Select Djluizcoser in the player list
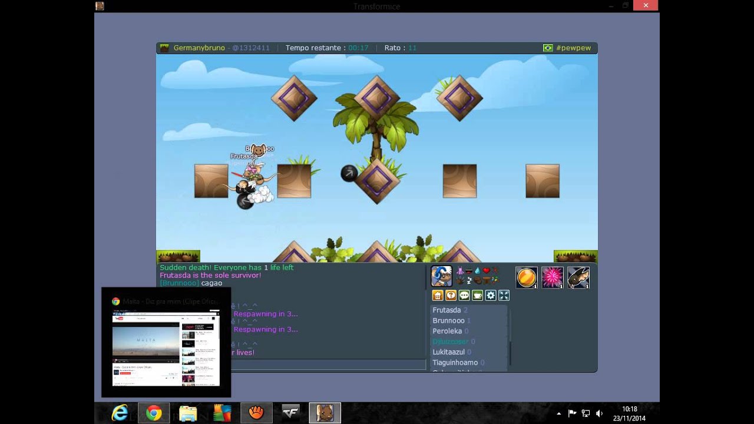 coord(469,342)
